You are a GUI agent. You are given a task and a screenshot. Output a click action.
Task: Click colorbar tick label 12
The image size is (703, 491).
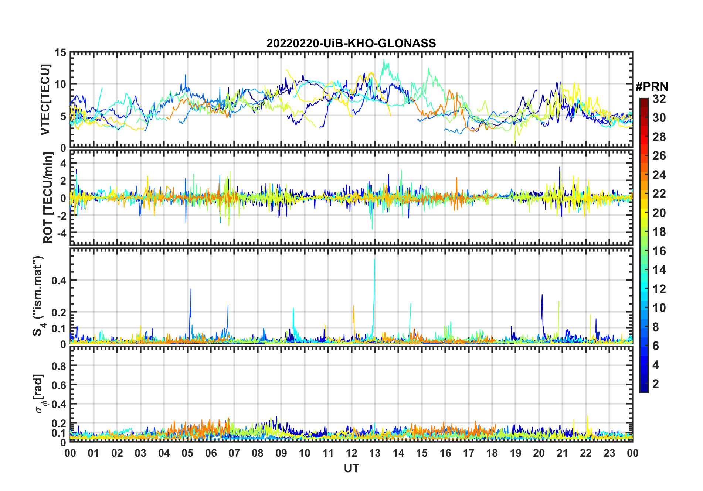click(659, 289)
